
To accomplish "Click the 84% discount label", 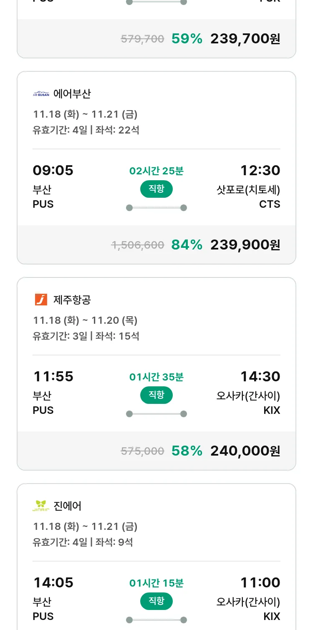I will (x=187, y=245).
